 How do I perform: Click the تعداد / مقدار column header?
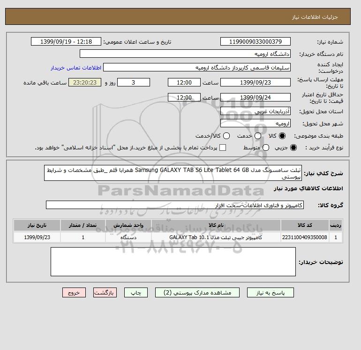(x=83, y=225)
